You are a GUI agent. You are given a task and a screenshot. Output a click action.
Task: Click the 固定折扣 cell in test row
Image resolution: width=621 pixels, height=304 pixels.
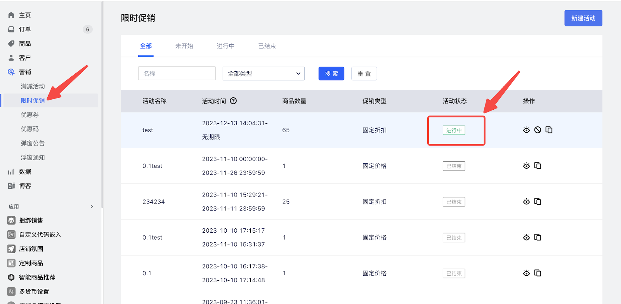coord(375,130)
